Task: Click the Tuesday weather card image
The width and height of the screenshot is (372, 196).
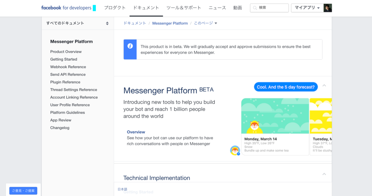Action: coord(321,116)
